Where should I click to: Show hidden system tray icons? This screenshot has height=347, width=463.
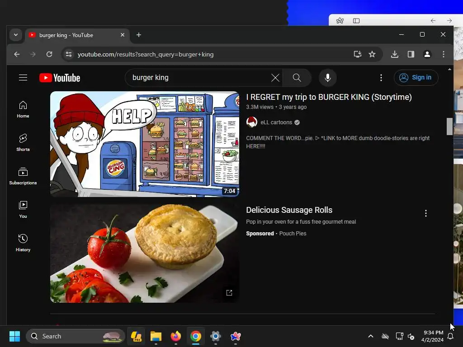point(371,336)
